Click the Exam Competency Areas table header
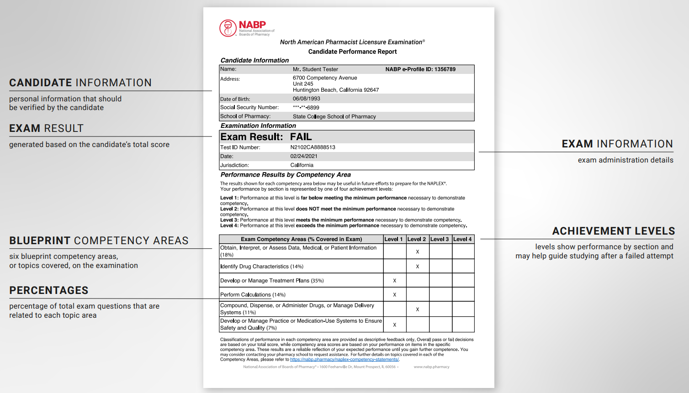The height and width of the screenshot is (393, 689). pos(301,239)
